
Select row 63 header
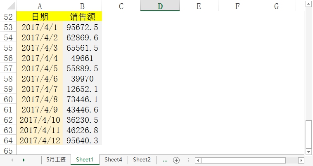click(8, 130)
